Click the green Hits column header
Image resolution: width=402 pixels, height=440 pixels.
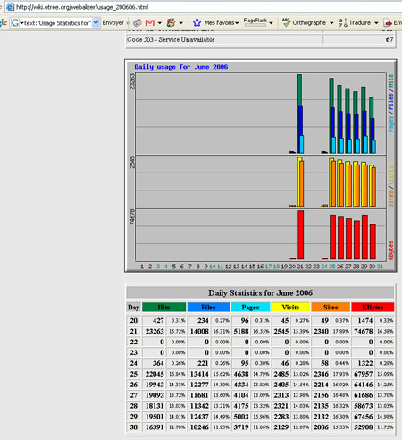[x=164, y=307]
